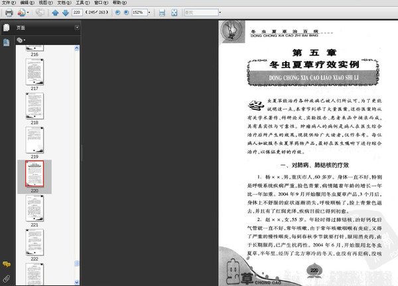398x286 pixels.
Task: Select the highlighted page 220 thumbnail
Action: click(34, 174)
